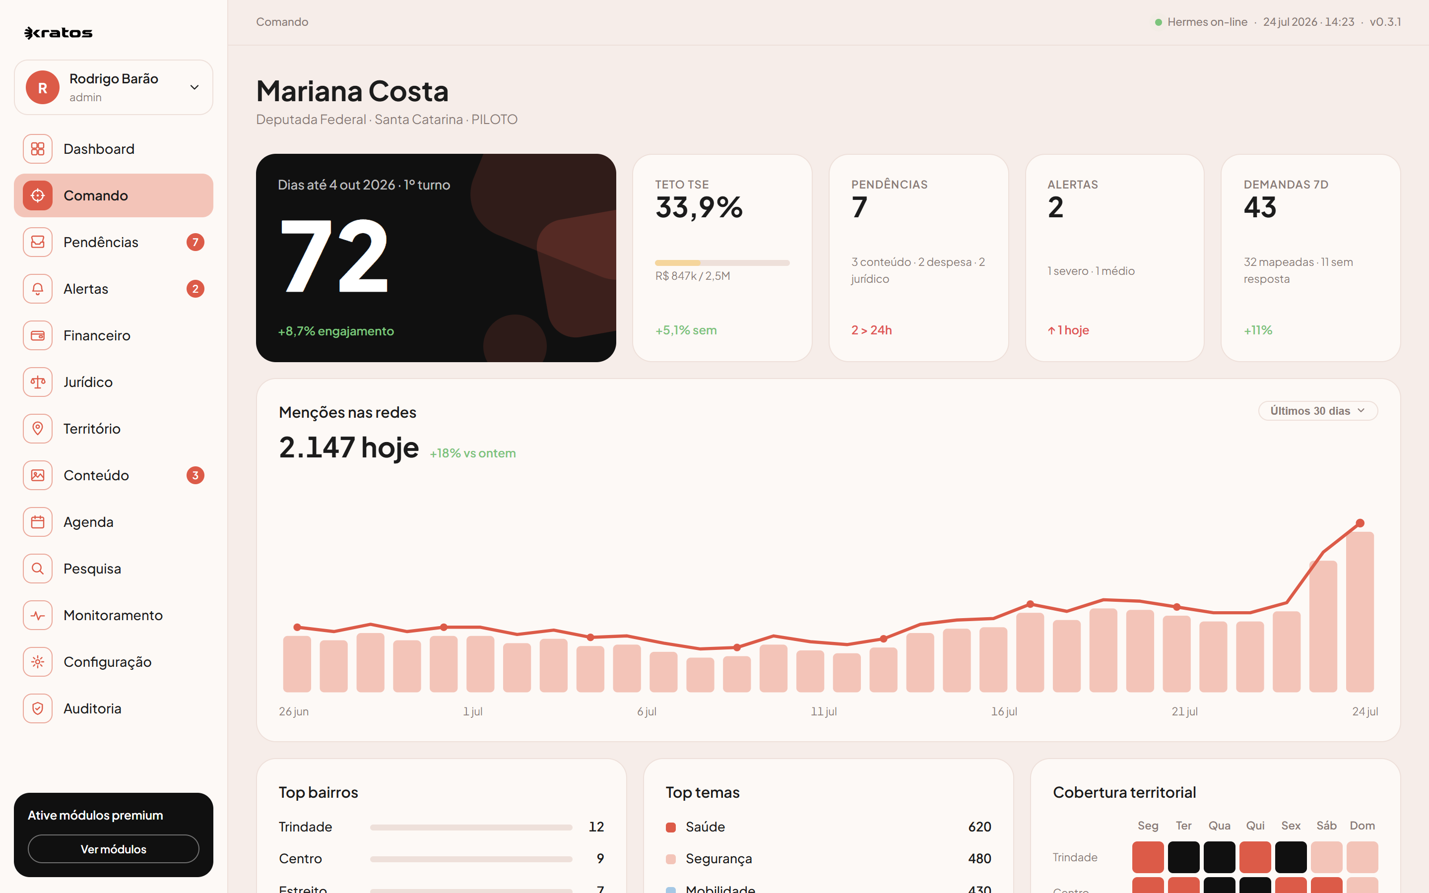Image resolution: width=1429 pixels, height=893 pixels.
Task: Click the Financeiro wallet icon
Action: point(38,335)
